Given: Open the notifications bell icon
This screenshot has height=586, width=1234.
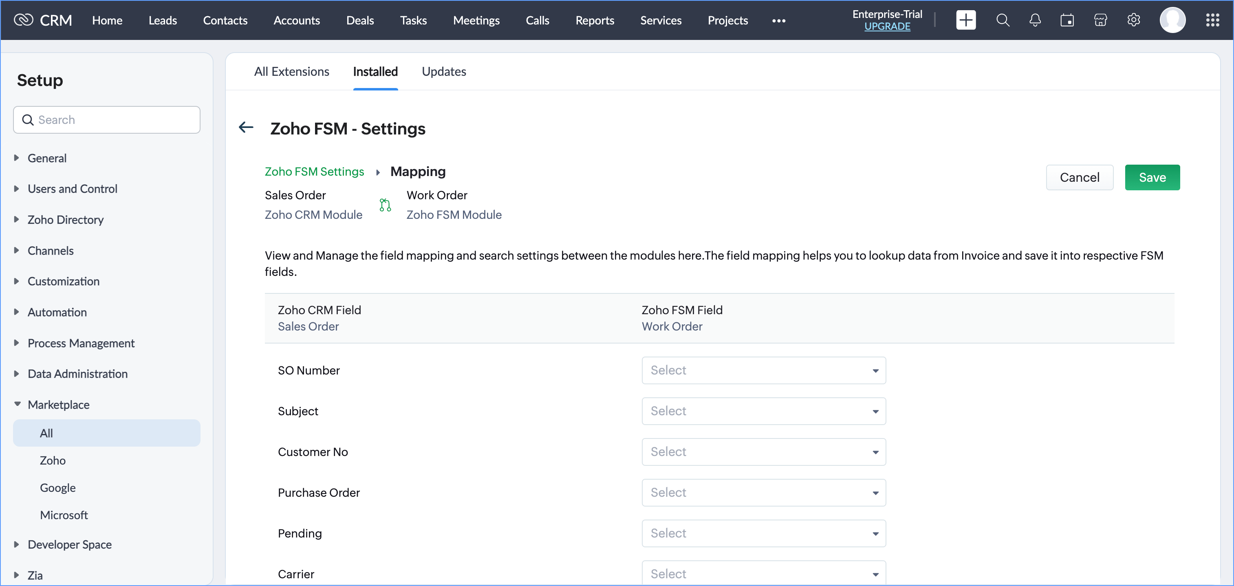Looking at the screenshot, I should tap(1035, 20).
